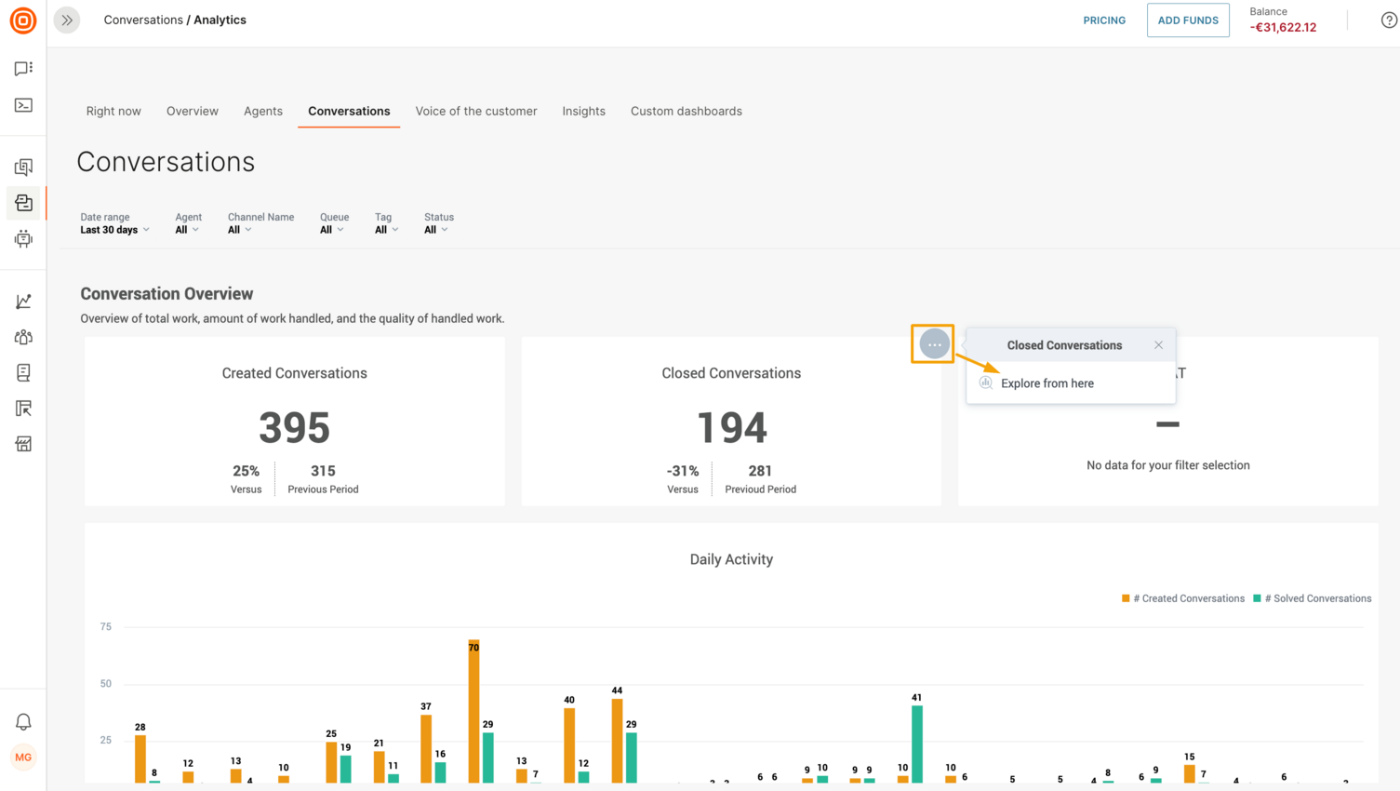Viewport: 1400px width, 791px height.
Task: Select the Analytics chart icon in the sidebar
Action: point(22,301)
